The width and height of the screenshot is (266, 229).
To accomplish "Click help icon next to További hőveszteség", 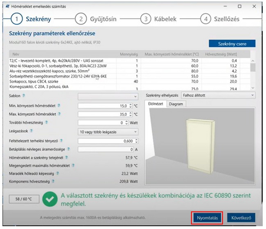I will [x=47, y=122].
